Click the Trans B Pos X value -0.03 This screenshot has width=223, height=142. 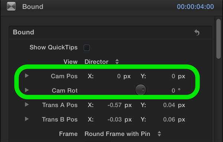click(114, 119)
